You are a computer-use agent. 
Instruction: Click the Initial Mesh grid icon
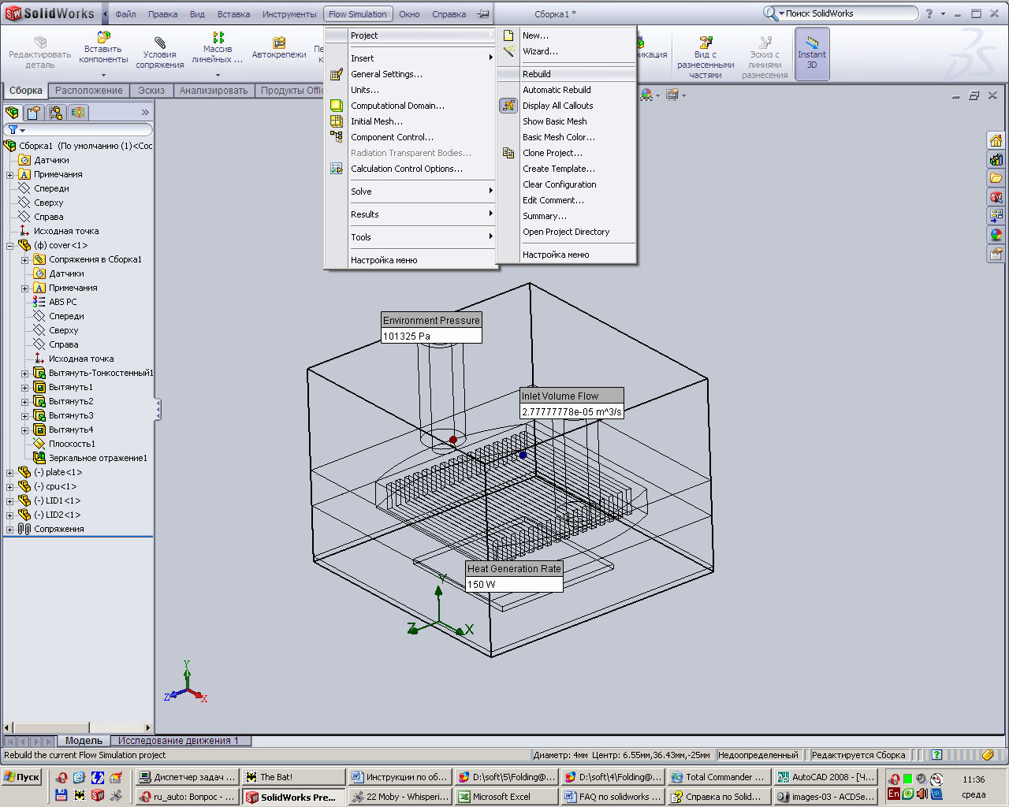(337, 121)
